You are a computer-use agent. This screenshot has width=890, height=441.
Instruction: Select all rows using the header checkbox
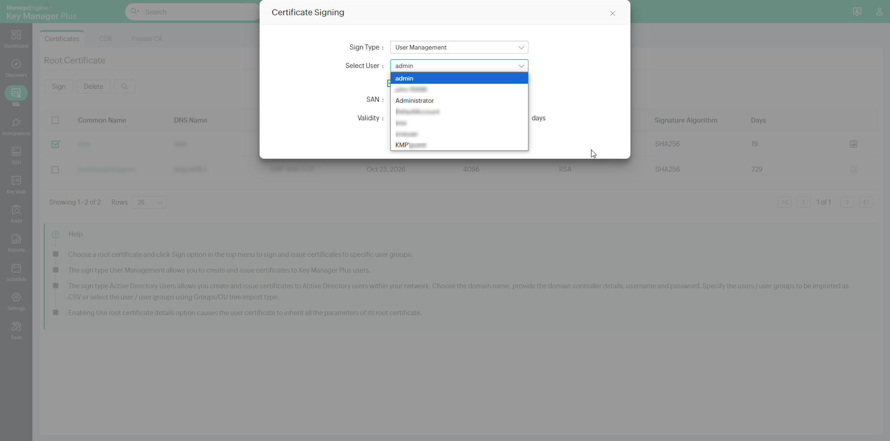point(55,120)
